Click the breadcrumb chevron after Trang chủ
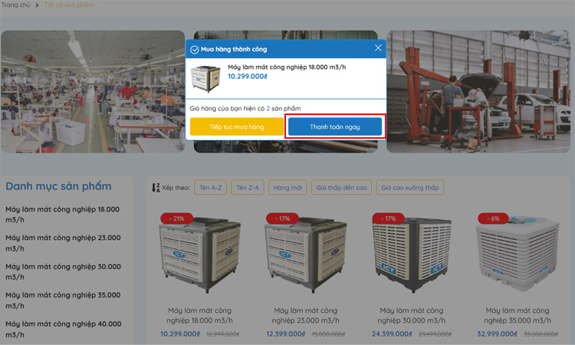This screenshot has height=345, width=575. click(37, 5)
